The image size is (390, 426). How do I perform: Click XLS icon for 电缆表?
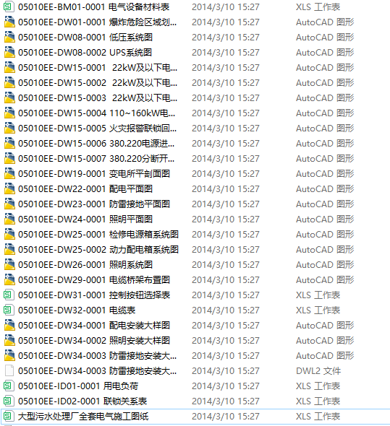pyautogui.click(x=9, y=310)
